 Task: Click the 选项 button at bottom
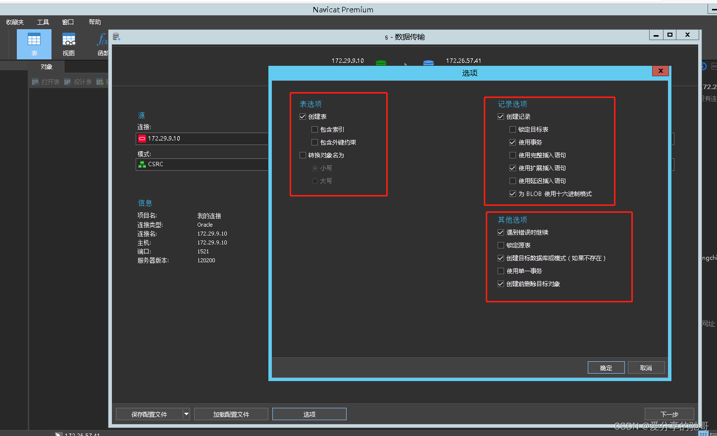(x=309, y=414)
